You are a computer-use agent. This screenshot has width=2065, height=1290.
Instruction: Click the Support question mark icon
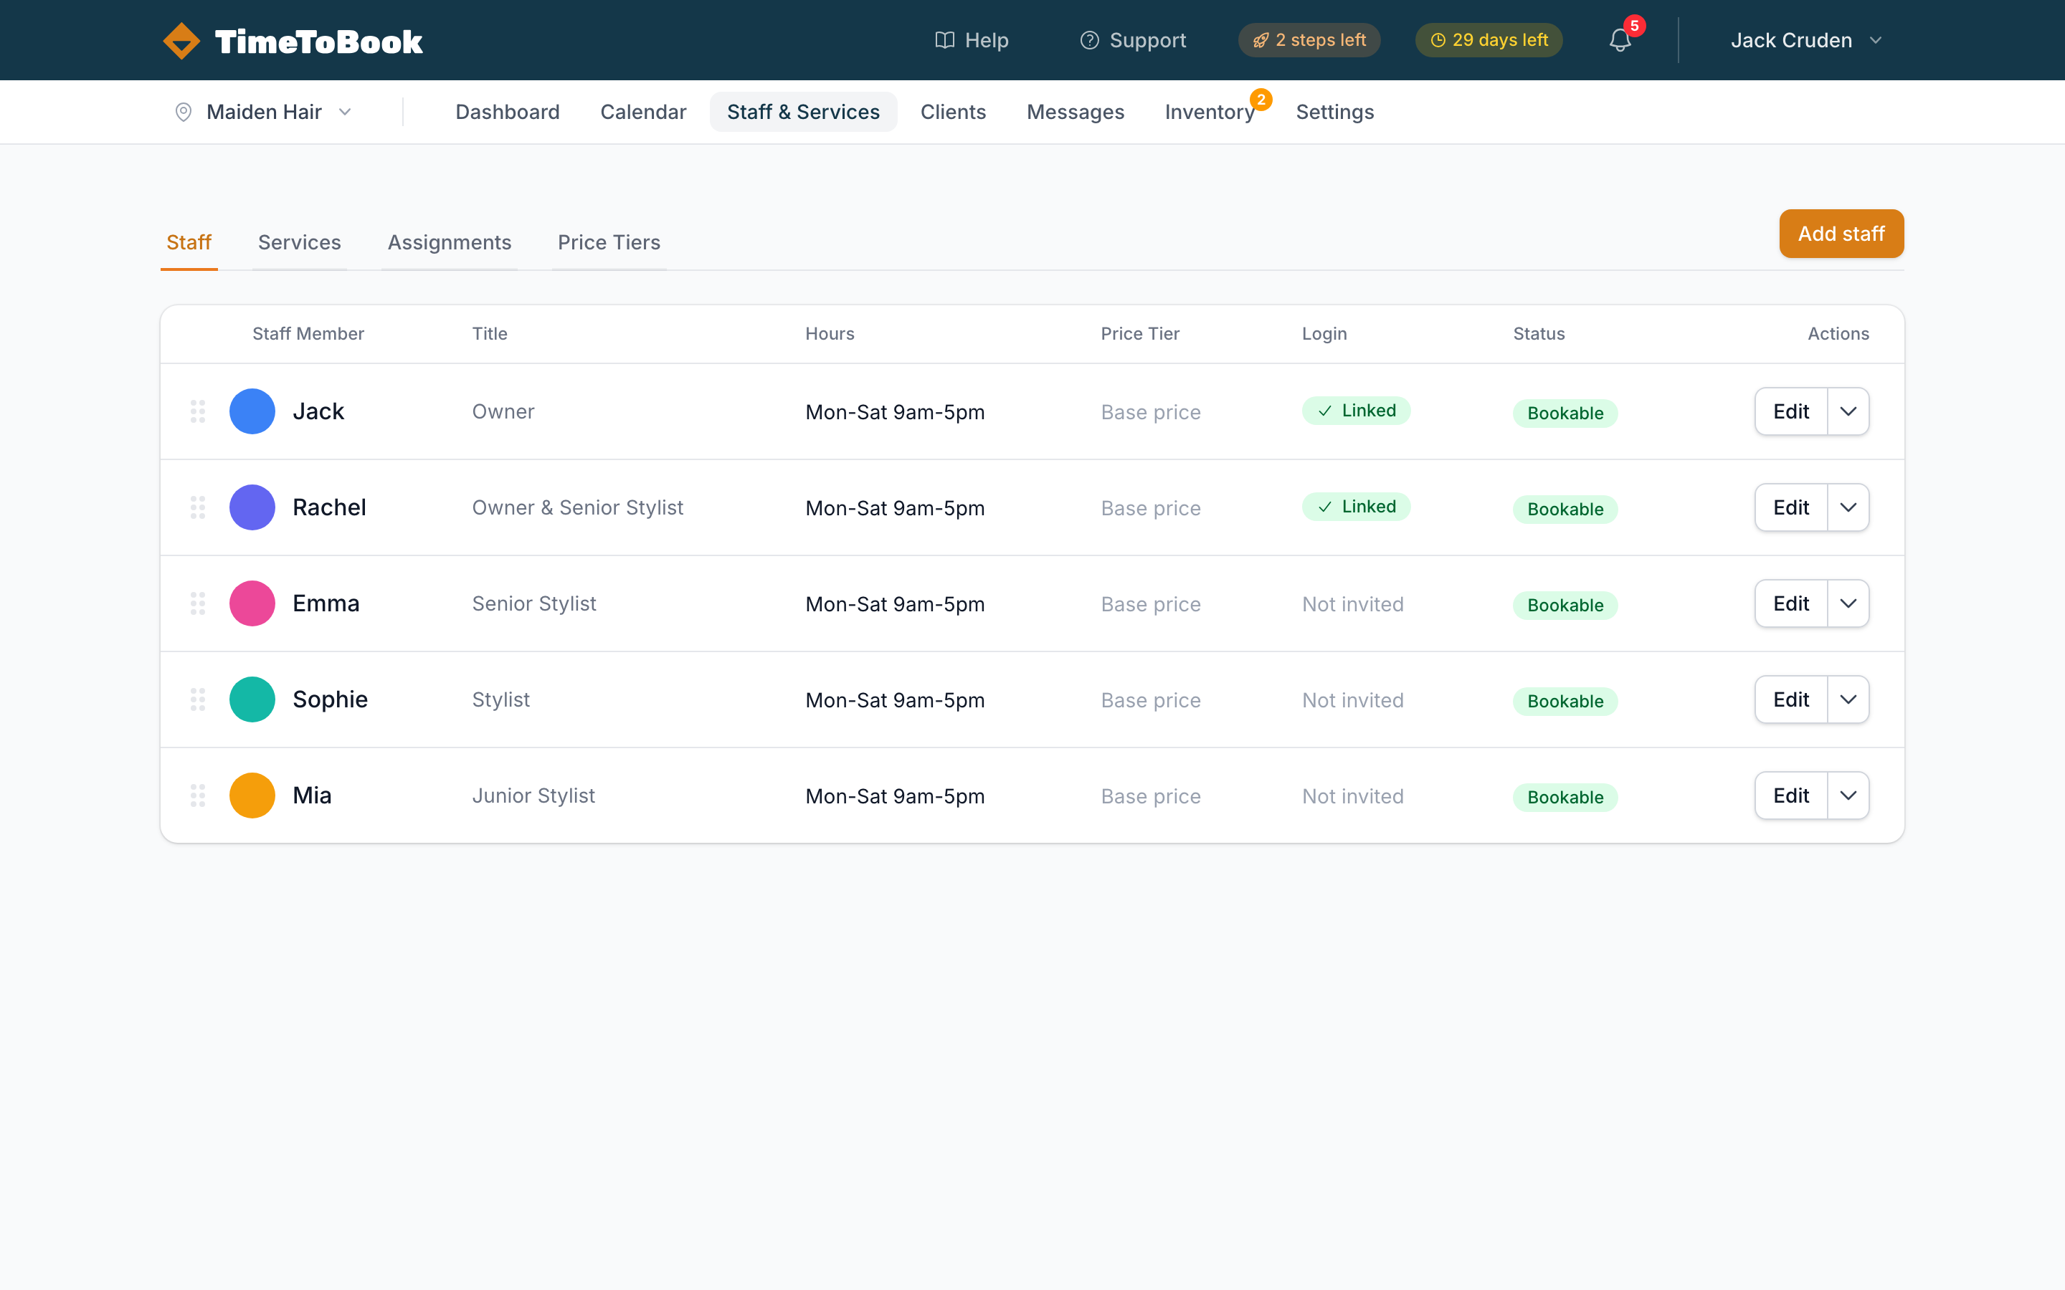pos(1089,40)
